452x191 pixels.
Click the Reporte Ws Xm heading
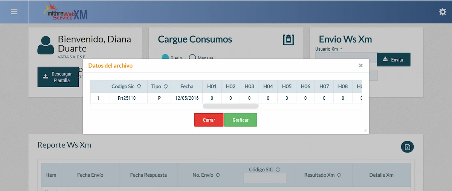coord(64,145)
